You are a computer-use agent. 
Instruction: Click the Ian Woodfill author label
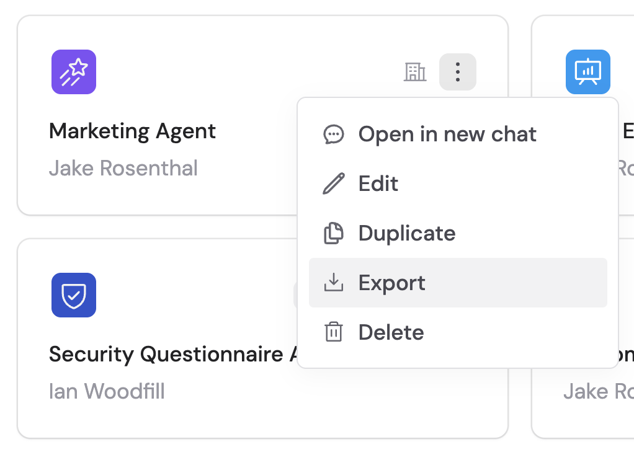[106, 391]
